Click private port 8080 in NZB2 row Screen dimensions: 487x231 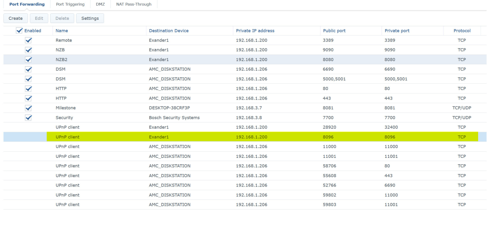point(390,60)
